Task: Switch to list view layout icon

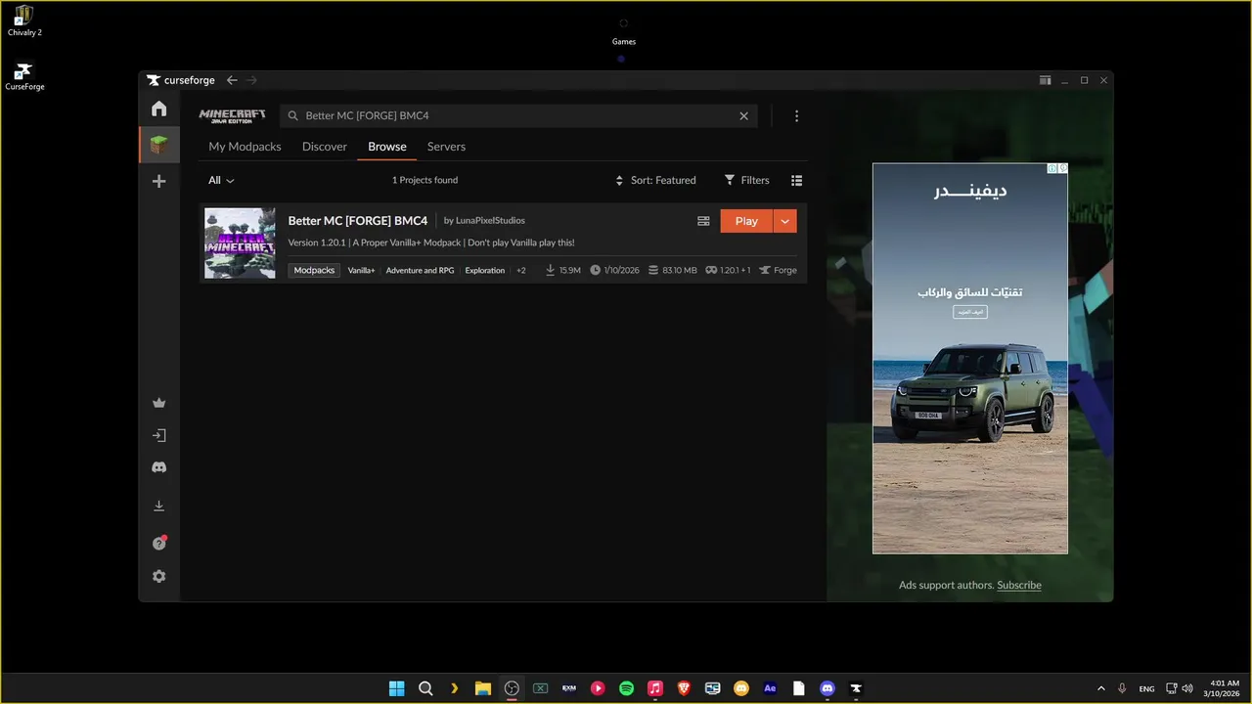Action: pyautogui.click(x=796, y=180)
